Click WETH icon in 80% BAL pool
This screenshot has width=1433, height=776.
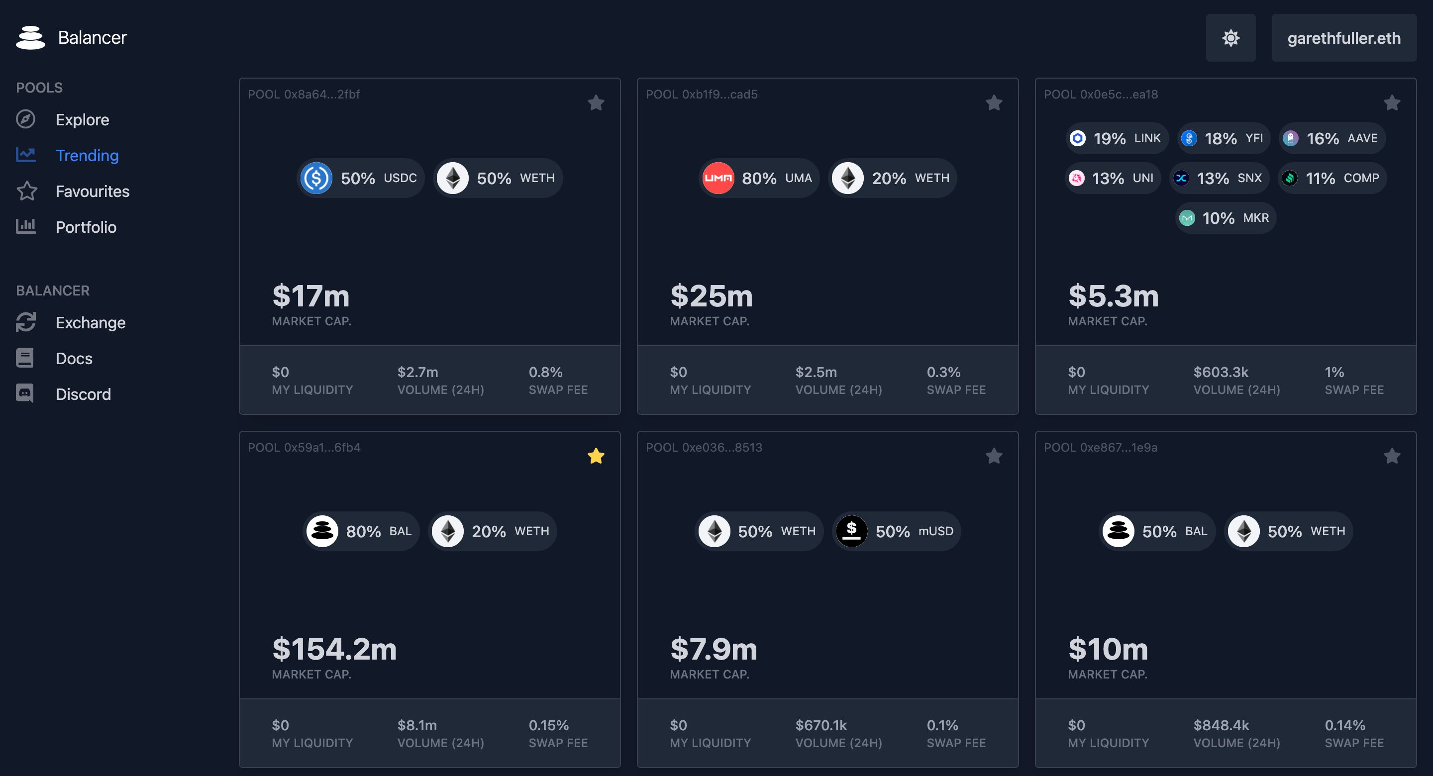448,531
